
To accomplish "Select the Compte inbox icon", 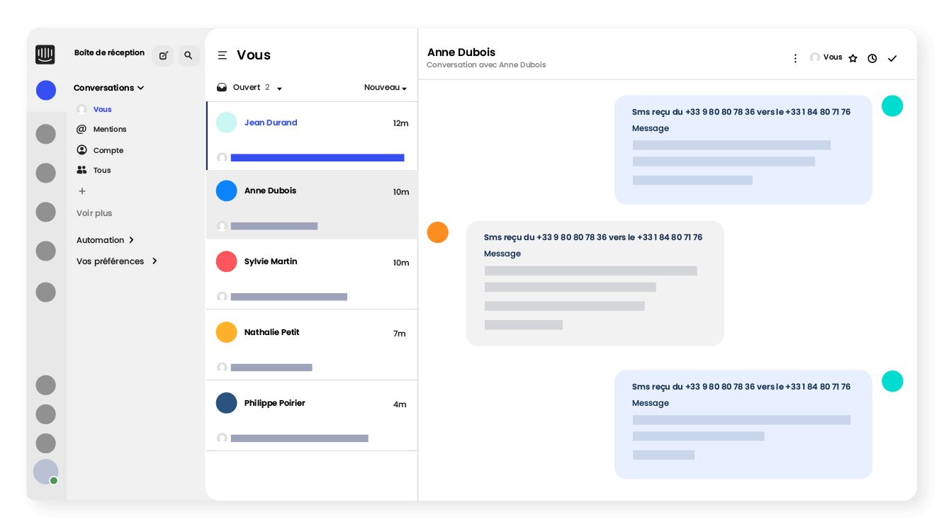I will (x=81, y=149).
